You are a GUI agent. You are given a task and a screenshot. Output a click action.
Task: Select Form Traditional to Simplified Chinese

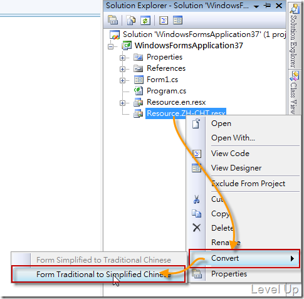click(x=98, y=275)
